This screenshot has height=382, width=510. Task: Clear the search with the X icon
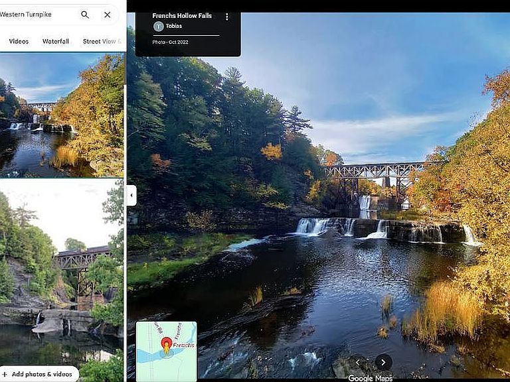click(108, 15)
